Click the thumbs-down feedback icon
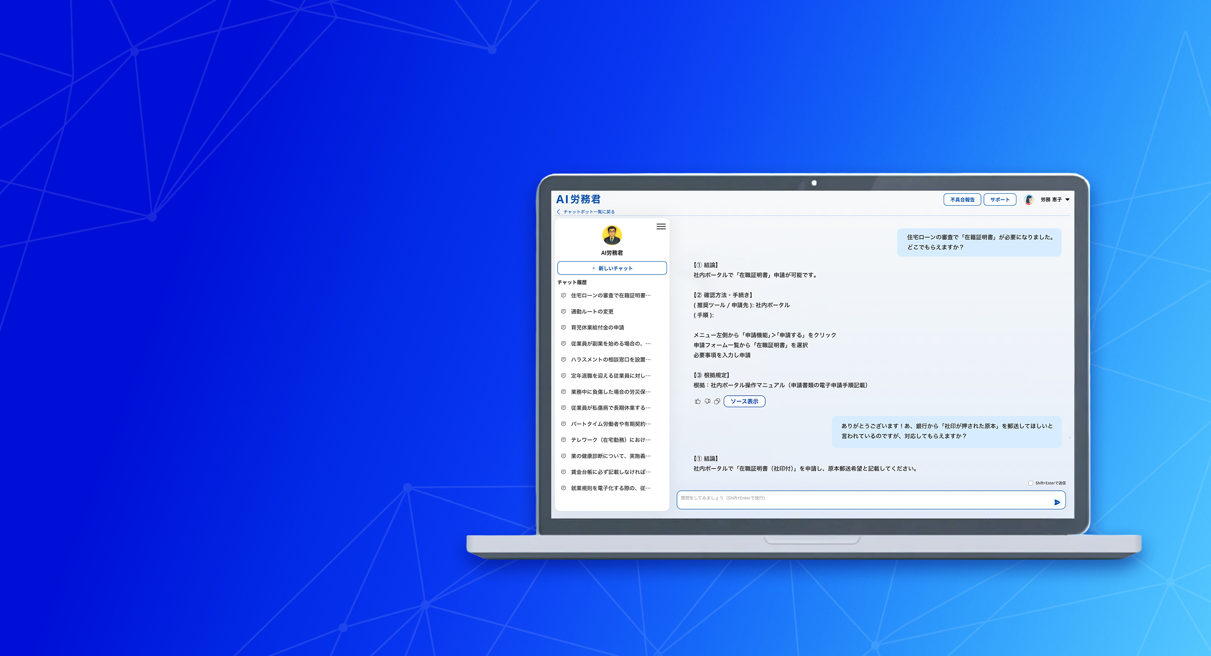 [x=708, y=401]
